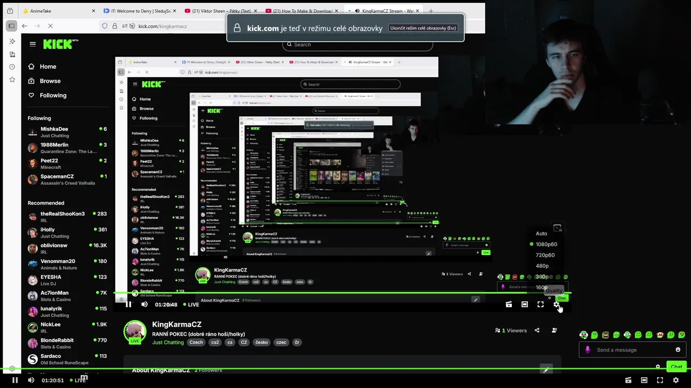Mute volume on nested player beside 01:20:48
The image size is (691, 388).
144,304
